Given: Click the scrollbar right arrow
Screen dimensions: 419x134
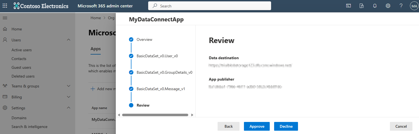Looking at the screenshot, I should point(192,115).
